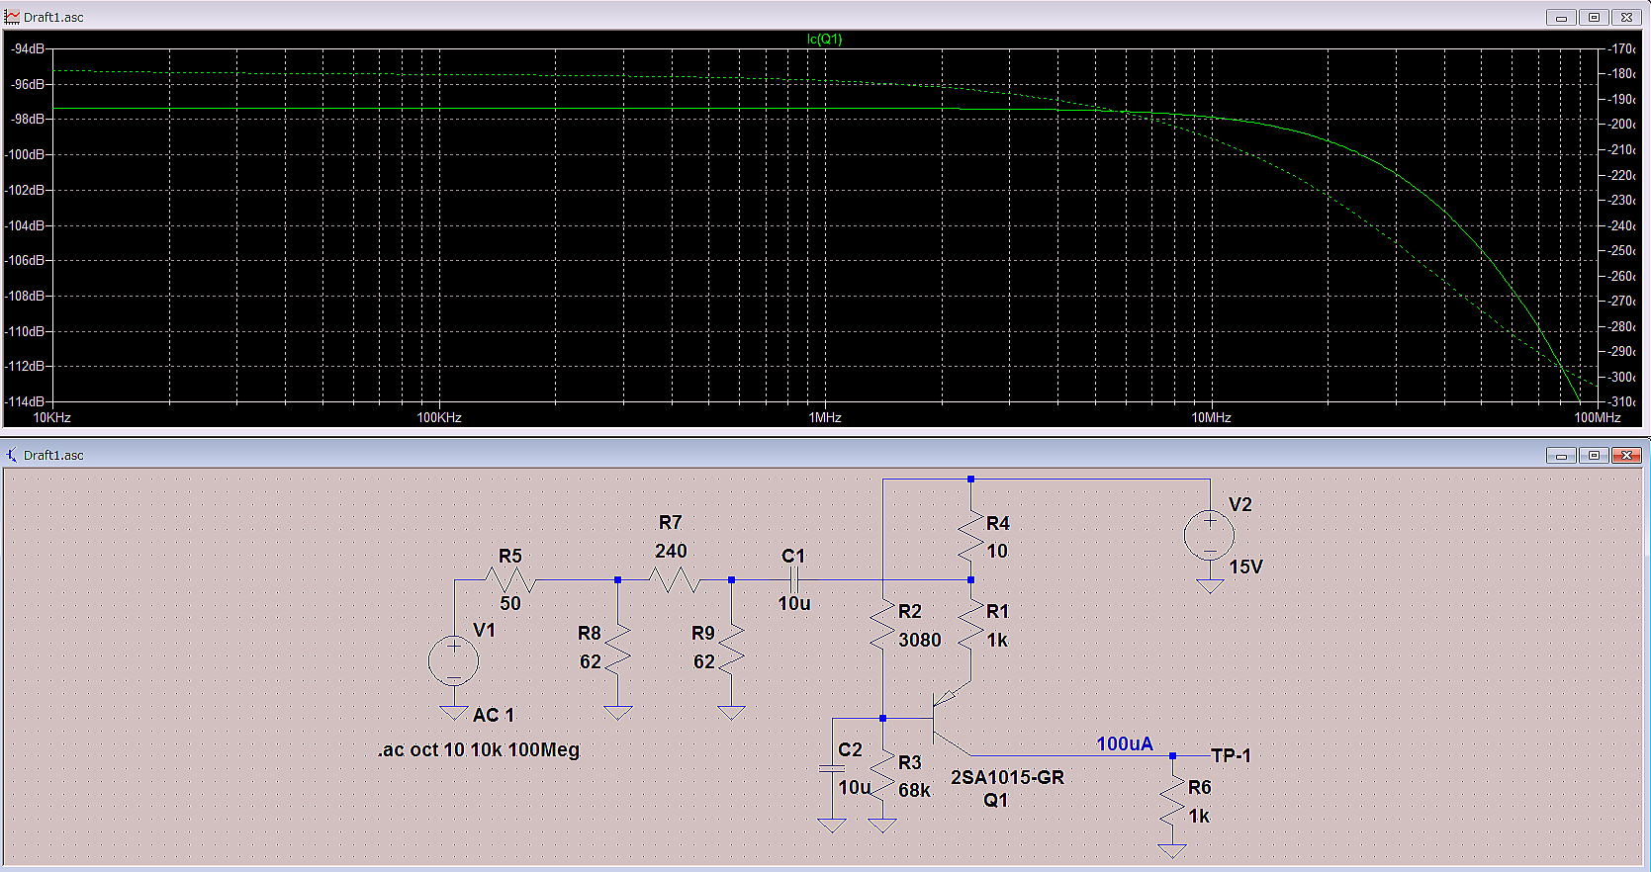Pick the R8 resistor symbol

click(x=617, y=650)
